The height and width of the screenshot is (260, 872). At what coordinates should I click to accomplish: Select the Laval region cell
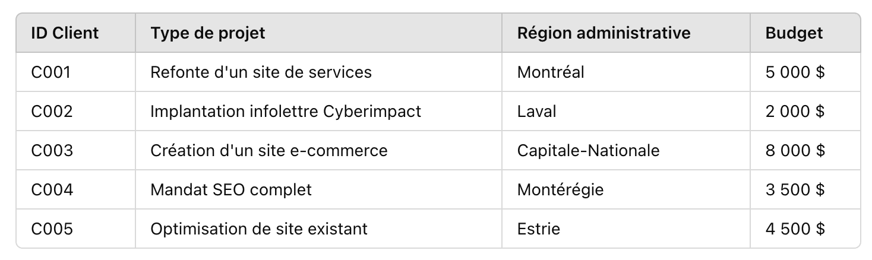pyautogui.click(x=626, y=111)
